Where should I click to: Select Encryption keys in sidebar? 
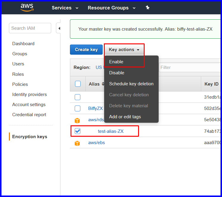(29, 137)
